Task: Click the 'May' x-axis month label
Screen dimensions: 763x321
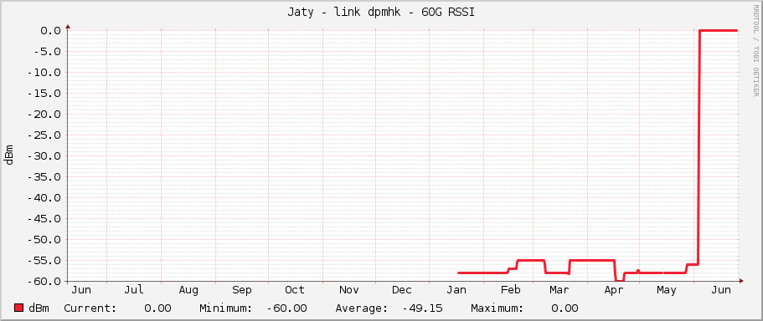Action: 666,290
